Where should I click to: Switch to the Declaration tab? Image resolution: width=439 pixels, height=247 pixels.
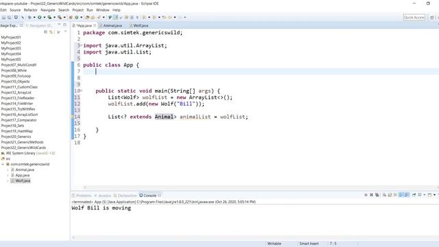(x=125, y=196)
